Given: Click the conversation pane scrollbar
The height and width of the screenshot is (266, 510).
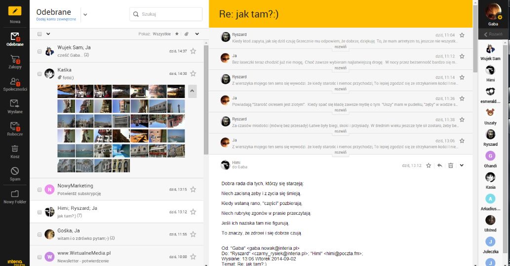Looking at the screenshot, I should [x=475, y=39].
